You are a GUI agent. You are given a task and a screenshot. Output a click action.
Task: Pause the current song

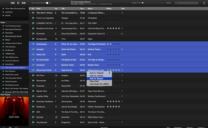(18, 3)
